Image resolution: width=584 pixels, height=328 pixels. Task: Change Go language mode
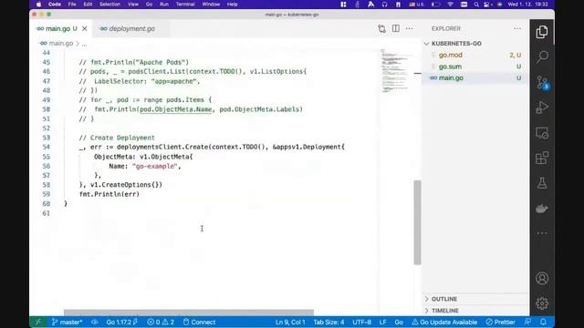click(x=399, y=322)
